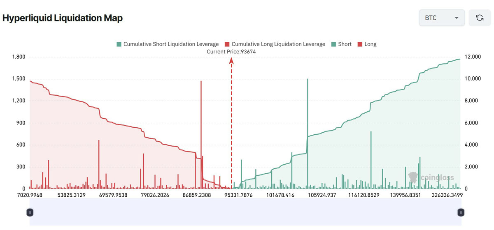Click the Hyperliquid Liquidation Map title

[63, 18]
